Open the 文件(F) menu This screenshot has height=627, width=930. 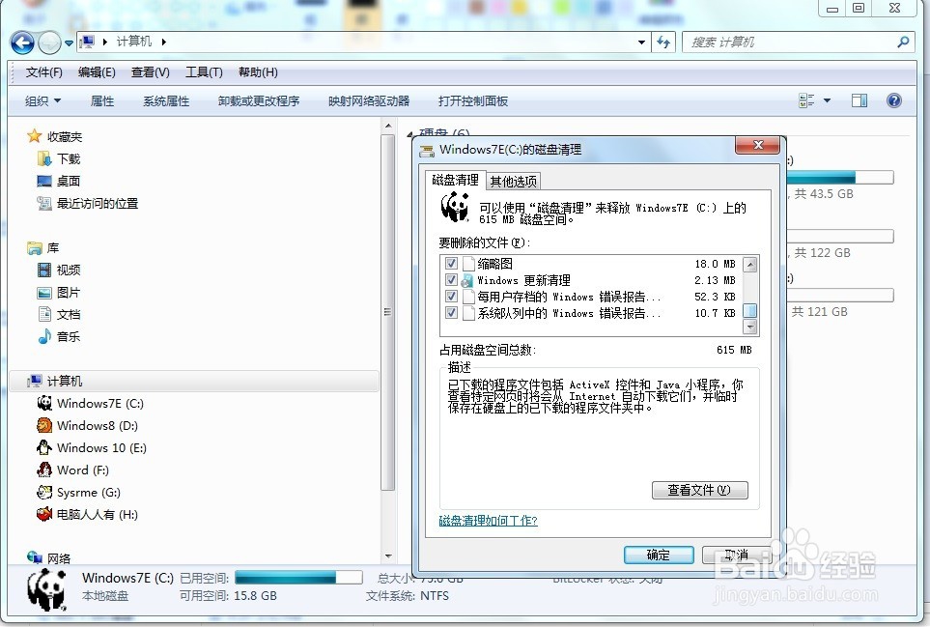coord(43,72)
